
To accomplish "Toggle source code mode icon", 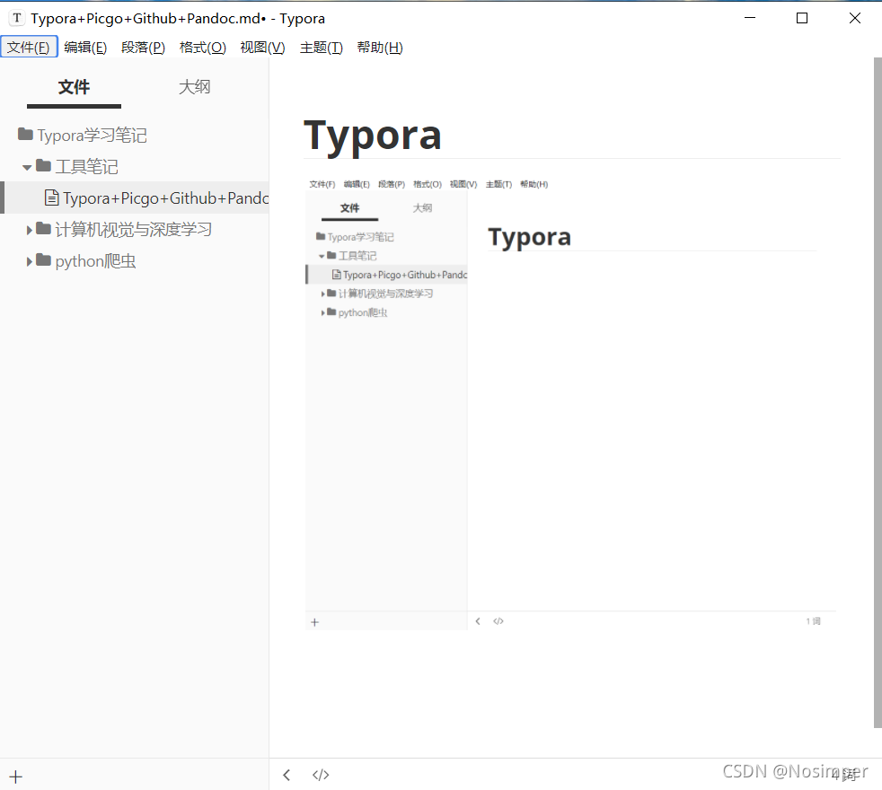I will coord(321,775).
